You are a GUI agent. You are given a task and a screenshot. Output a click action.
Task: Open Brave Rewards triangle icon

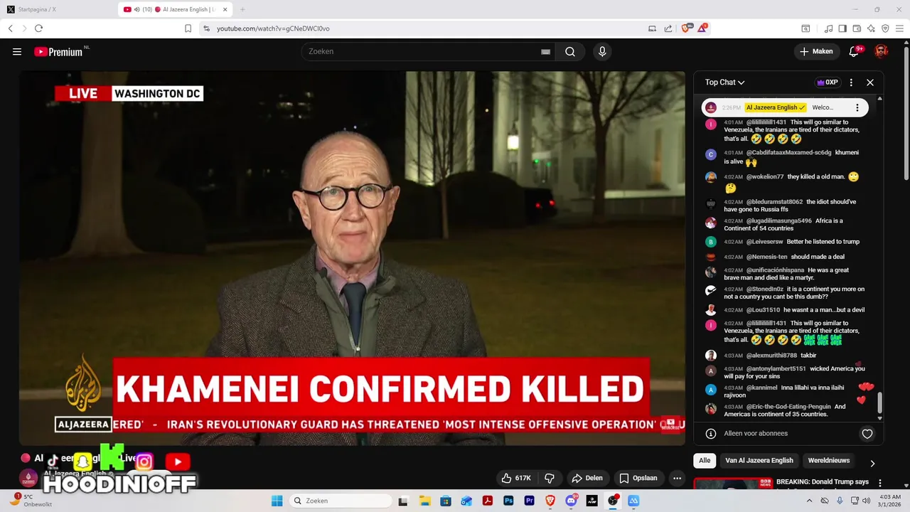click(x=702, y=28)
